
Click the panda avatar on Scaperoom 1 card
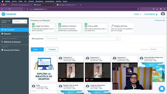pyautogui.click(x=115, y=58)
